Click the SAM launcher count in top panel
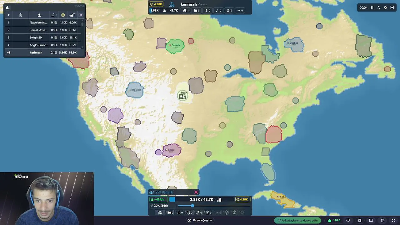The width and height of the screenshot is (400, 225). [x=229, y=11]
